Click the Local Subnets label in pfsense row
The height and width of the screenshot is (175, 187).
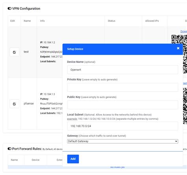(x=48, y=113)
